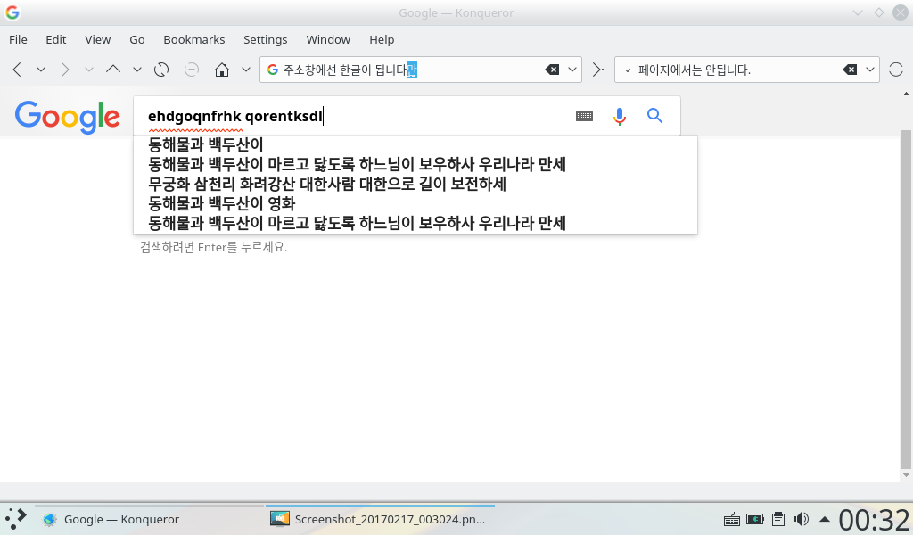Open the KDE application launcher

16,518
